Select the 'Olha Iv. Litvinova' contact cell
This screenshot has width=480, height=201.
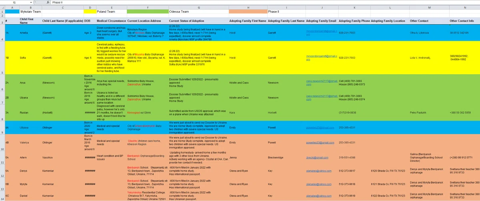[x=429, y=33]
